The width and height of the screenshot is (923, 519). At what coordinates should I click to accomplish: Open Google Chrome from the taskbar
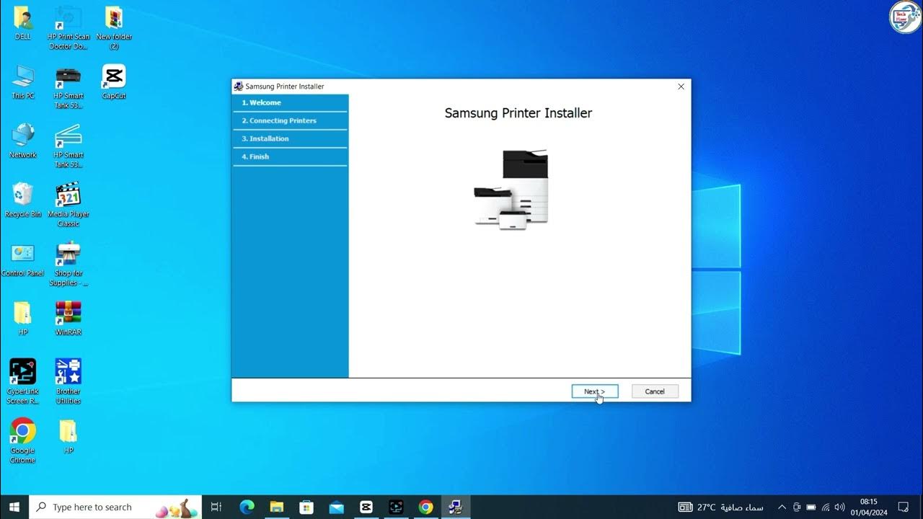pyautogui.click(x=425, y=507)
